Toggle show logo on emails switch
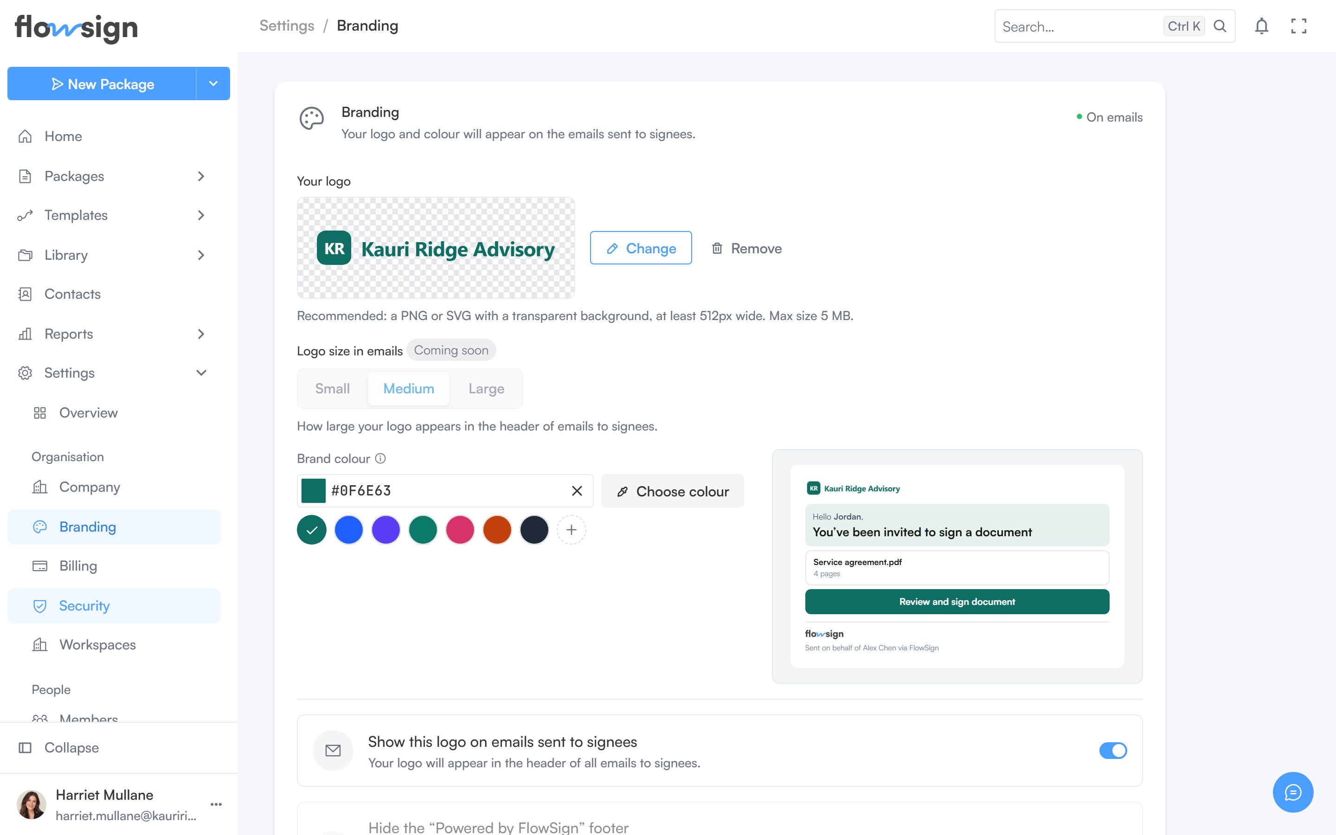This screenshot has width=1336, height=835. pos(1112,750)
